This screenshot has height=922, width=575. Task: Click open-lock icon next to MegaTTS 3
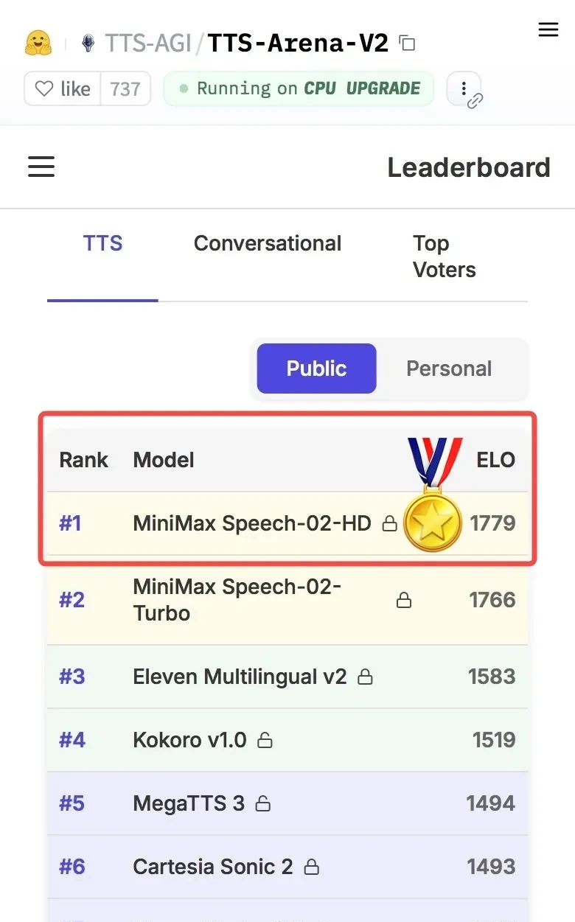coord(262,804)
